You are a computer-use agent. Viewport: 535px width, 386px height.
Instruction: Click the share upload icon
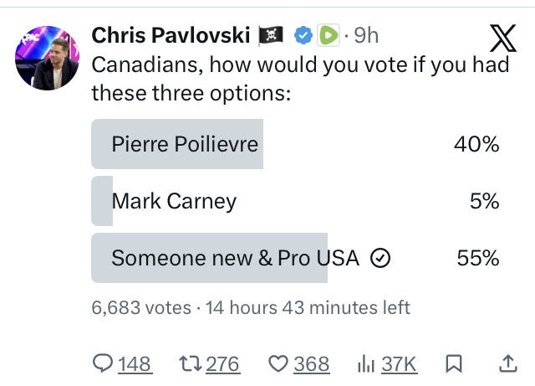point(507,363)
